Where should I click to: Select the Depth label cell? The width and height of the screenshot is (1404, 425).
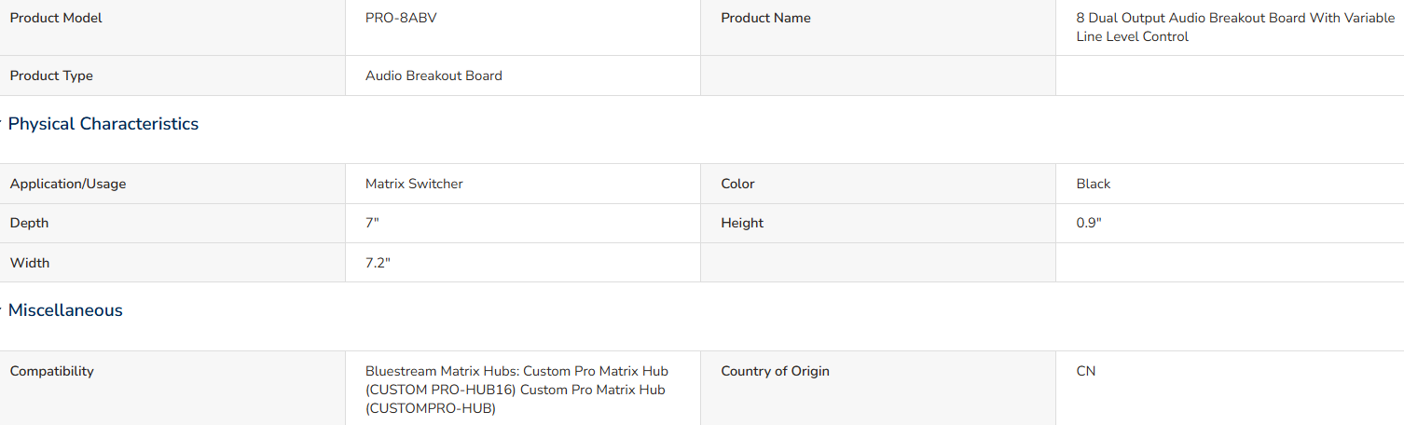(172, 223)
